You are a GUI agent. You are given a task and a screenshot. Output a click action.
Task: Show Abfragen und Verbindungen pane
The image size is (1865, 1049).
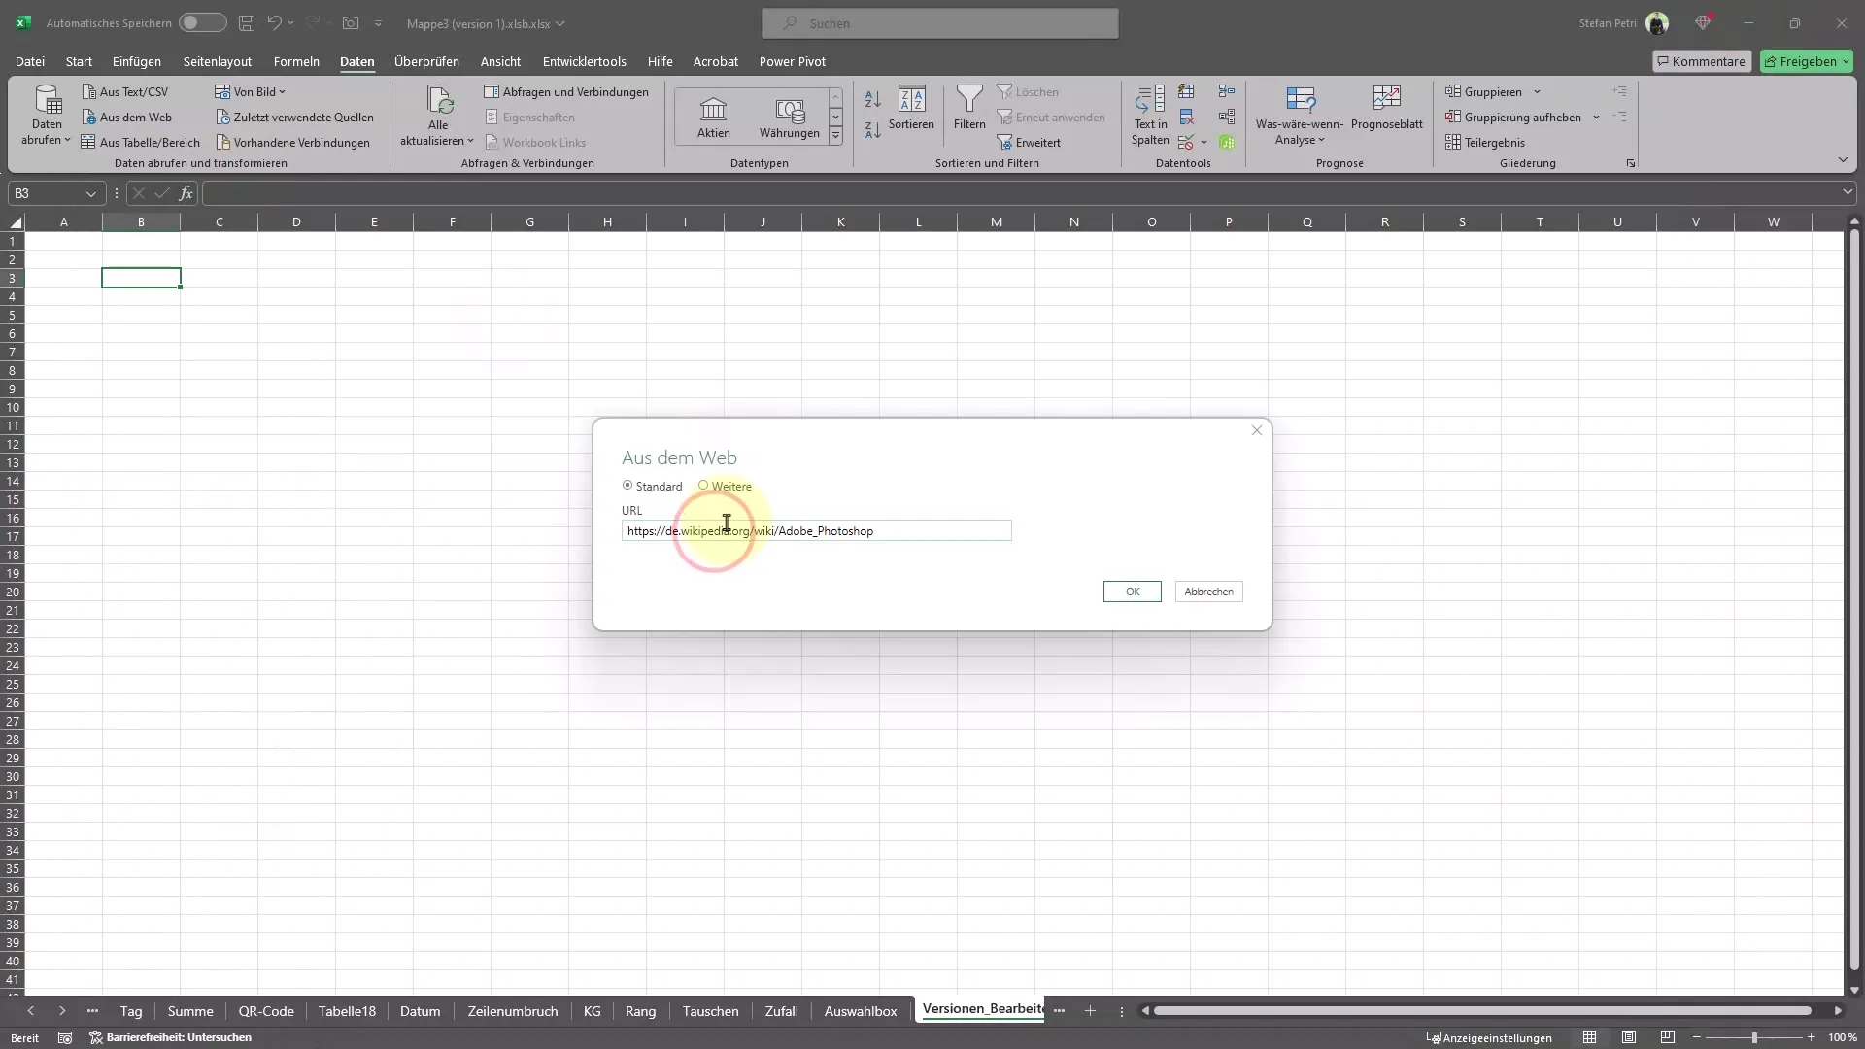coord(566,91)
